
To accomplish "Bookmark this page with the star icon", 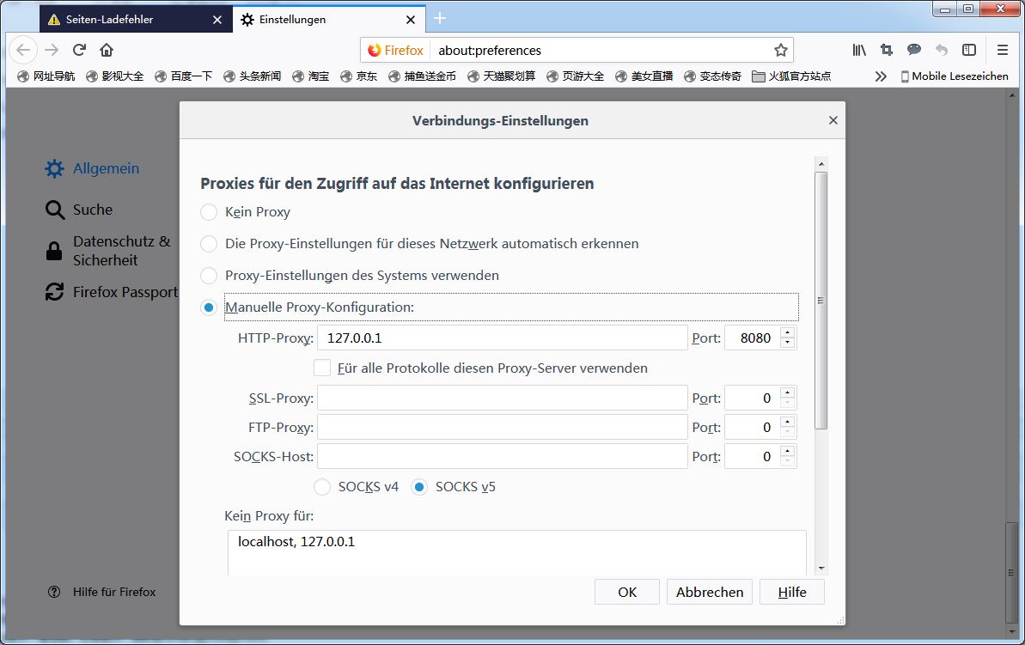I will coord(780,51).
